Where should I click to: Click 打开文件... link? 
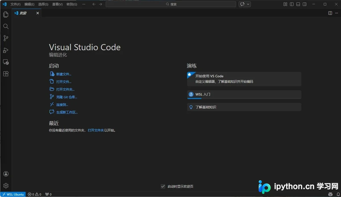[x=64, y=82]
